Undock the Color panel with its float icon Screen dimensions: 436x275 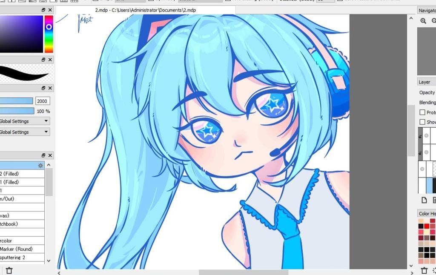[43, 10]
